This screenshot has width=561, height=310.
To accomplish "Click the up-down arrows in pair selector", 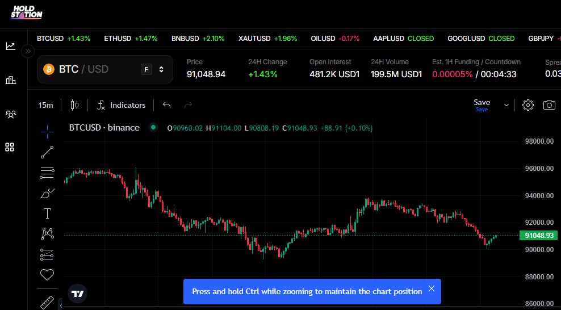I will (161, 69).
